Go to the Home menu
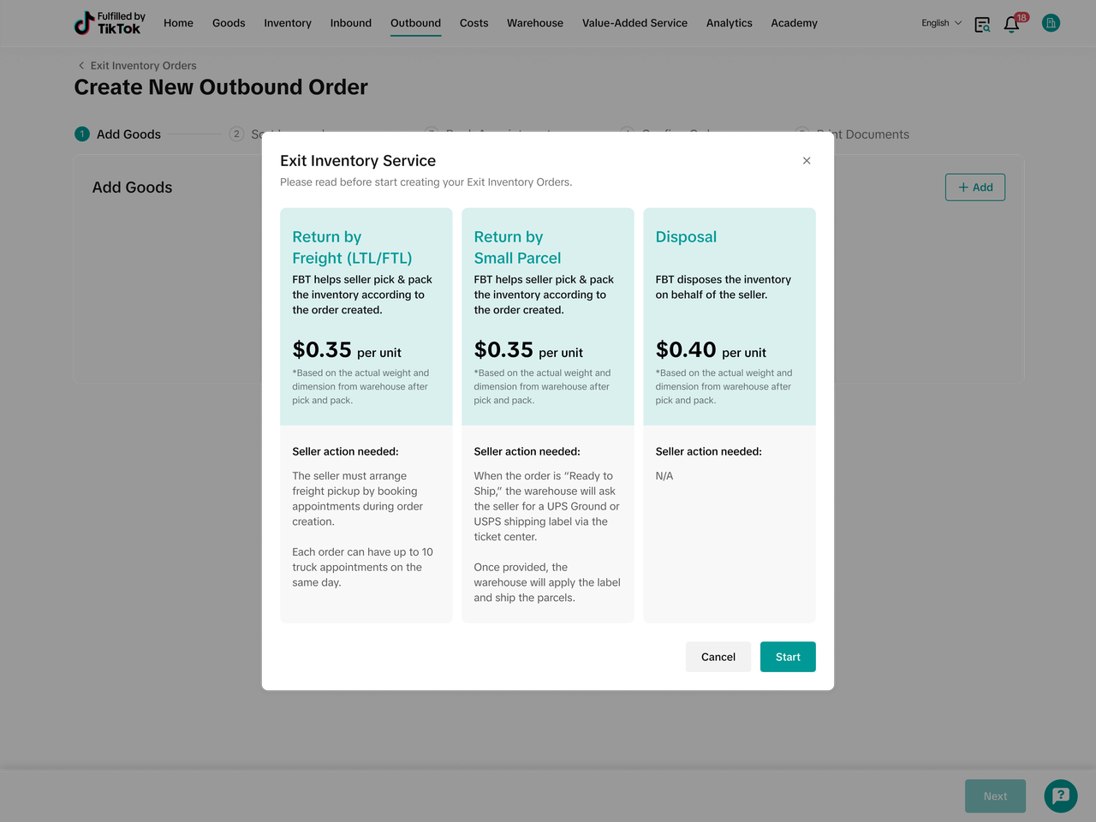 178,23
